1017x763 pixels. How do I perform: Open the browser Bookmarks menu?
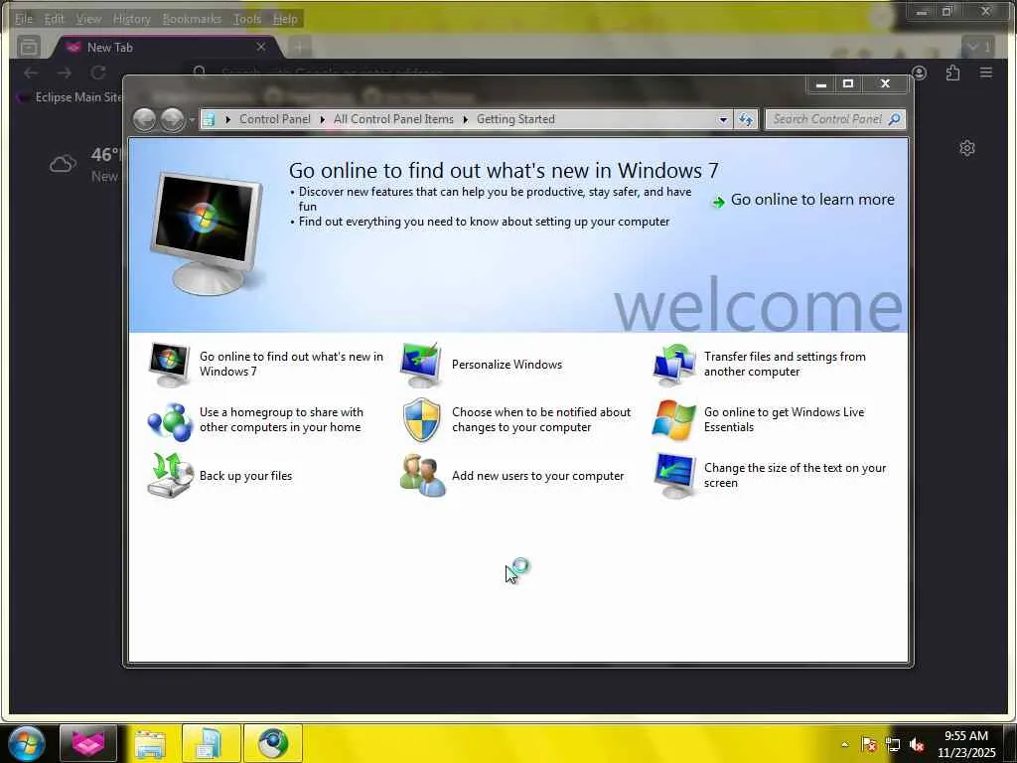[x=192, y=19]
